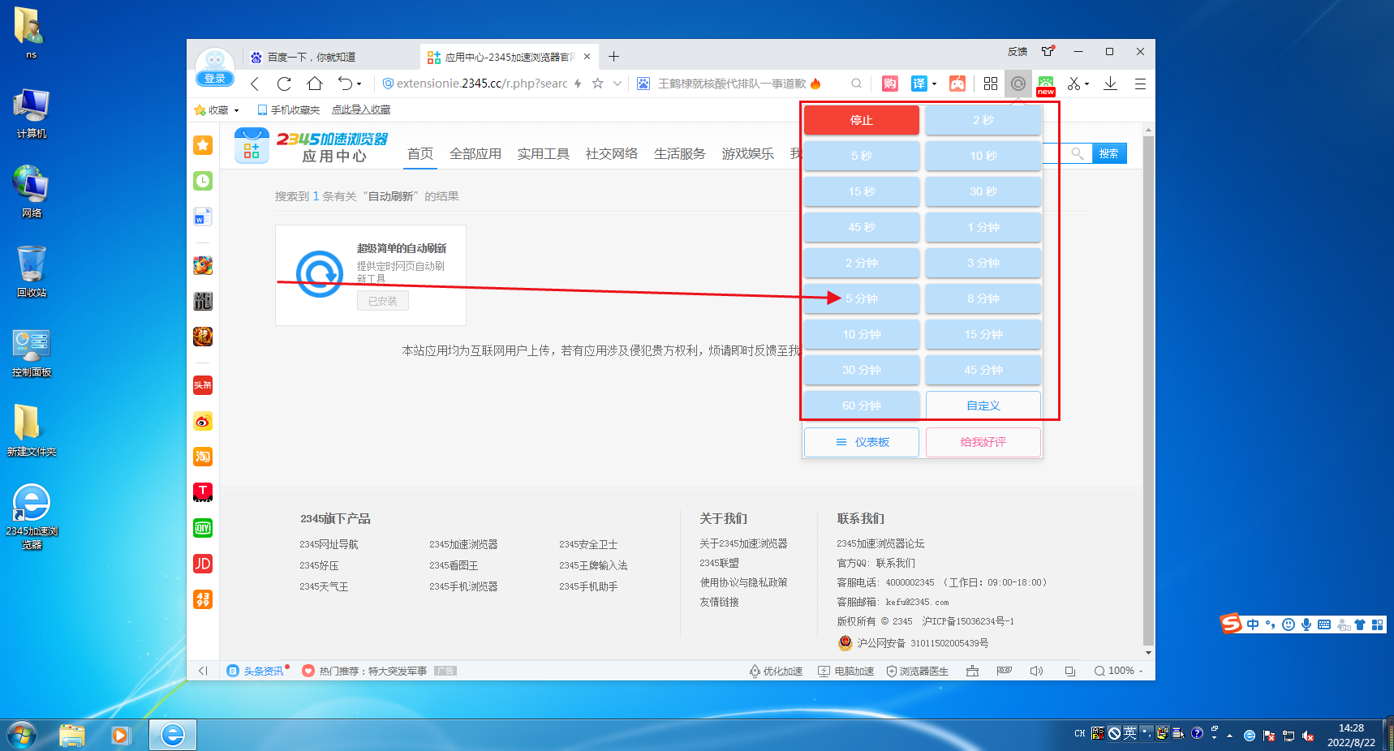Open the downloads arrow icon
The height and width of the screenshot is (751, 1394).
(1111, 84)
